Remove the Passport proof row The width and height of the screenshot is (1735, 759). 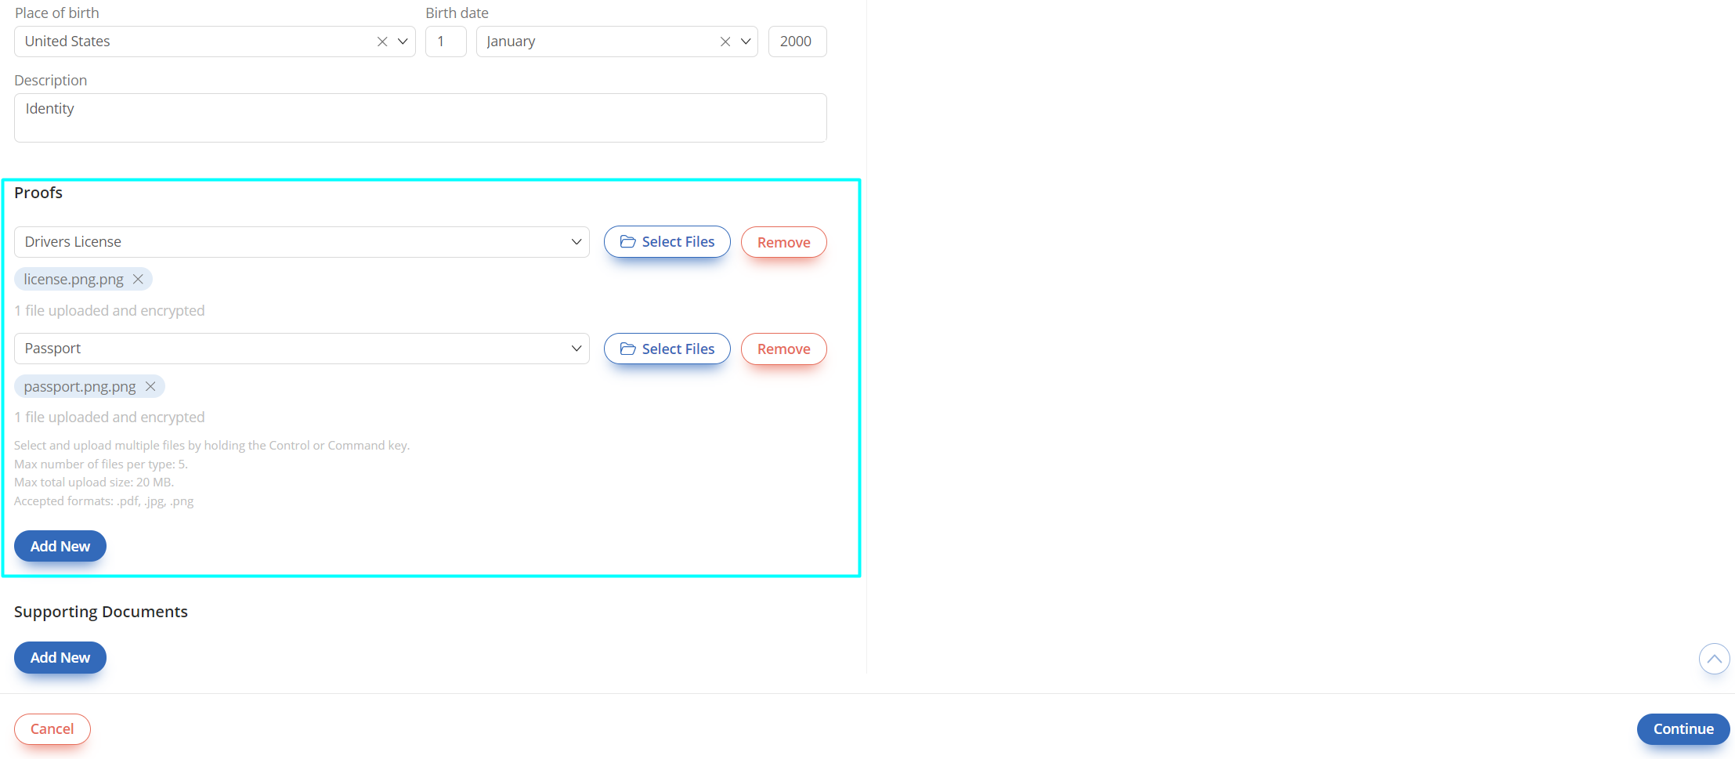coord(784,349)
